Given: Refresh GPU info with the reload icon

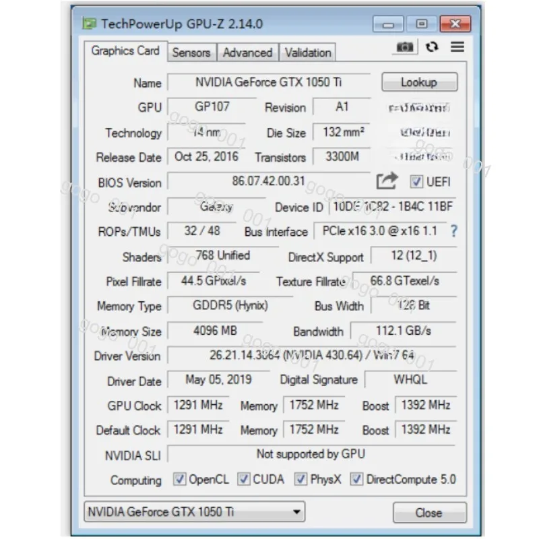Looking at the screenshot, I should (432, 46).
